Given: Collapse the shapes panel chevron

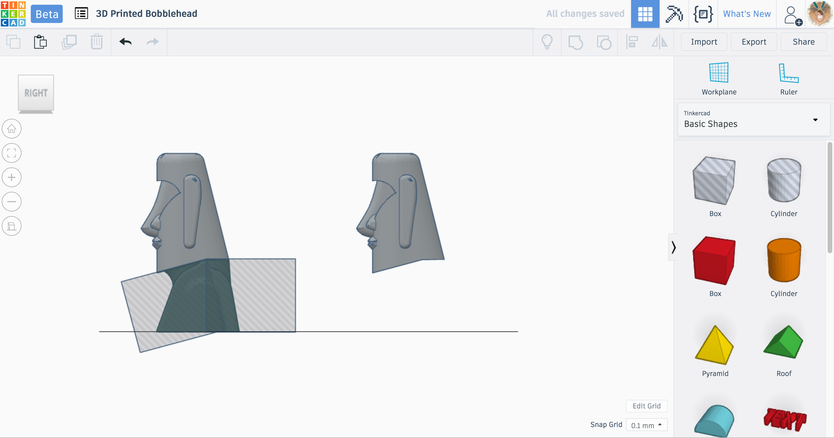Looking at the screenshot, I should pyautogui.click(x=673, y=247).
